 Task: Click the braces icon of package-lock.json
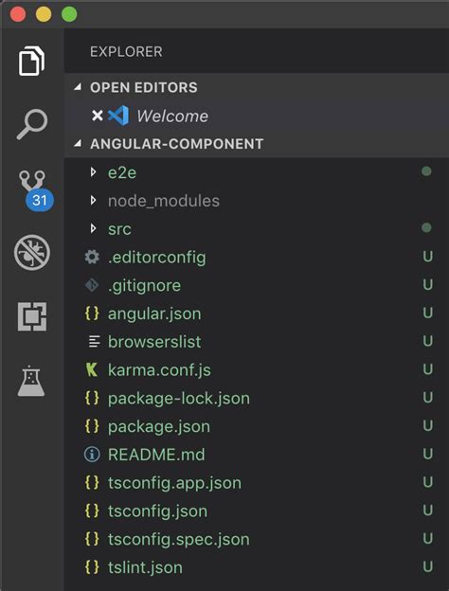click(x=92, y=398)
